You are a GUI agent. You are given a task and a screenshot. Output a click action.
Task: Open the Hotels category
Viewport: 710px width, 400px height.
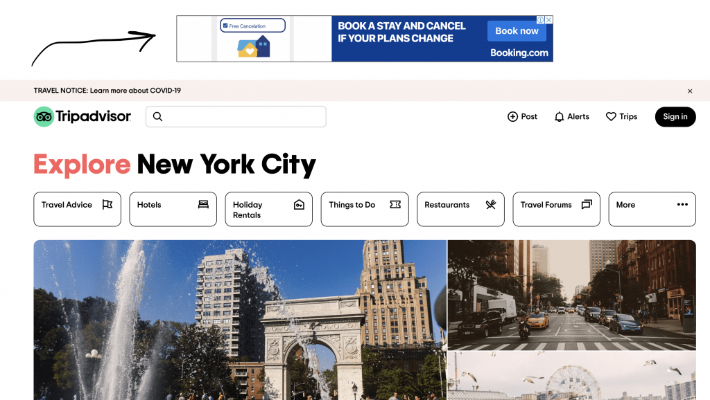[x=173, y=209]
